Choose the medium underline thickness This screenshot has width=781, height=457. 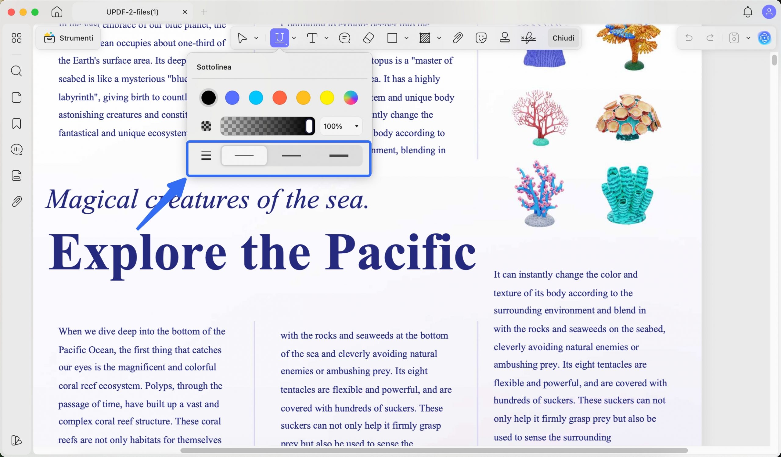tap(291, 156)
